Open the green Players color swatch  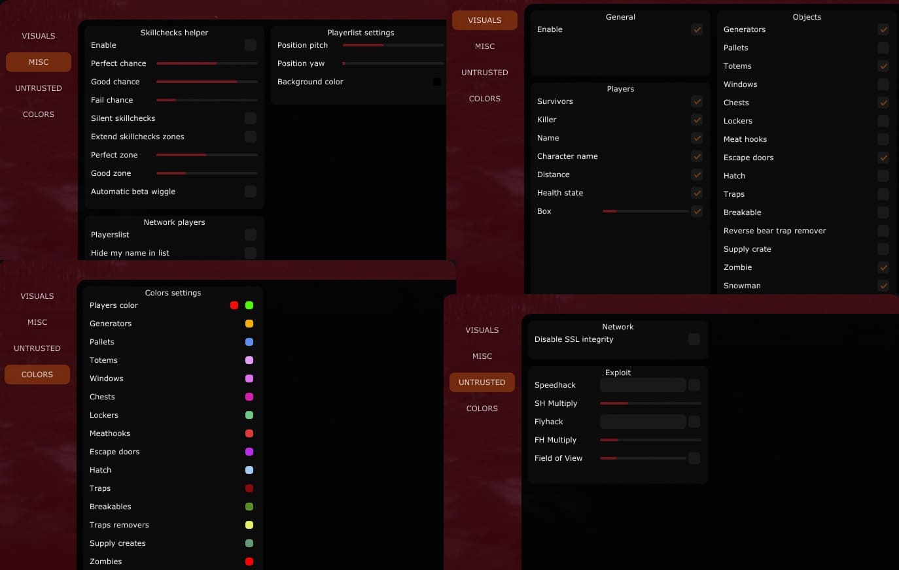pos(249,305)
